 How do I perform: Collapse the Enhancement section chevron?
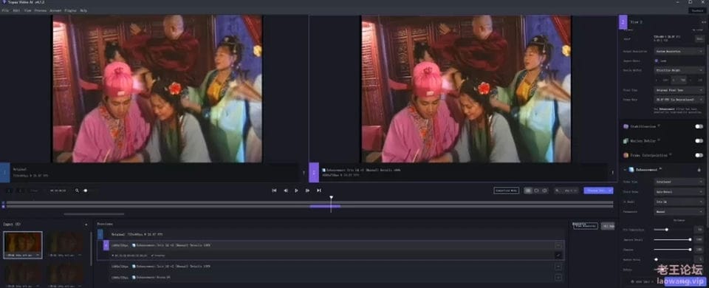tap(626, 170)
